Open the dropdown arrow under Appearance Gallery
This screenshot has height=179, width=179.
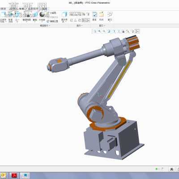coord(42,22)
